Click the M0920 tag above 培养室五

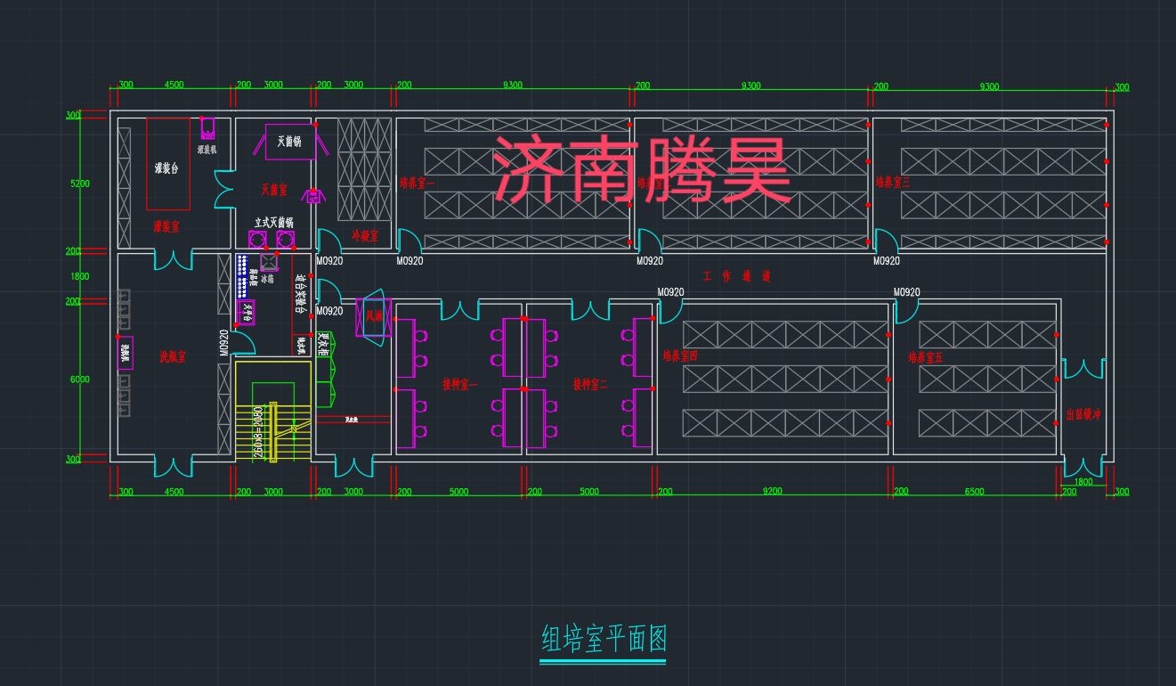point(907,292)
